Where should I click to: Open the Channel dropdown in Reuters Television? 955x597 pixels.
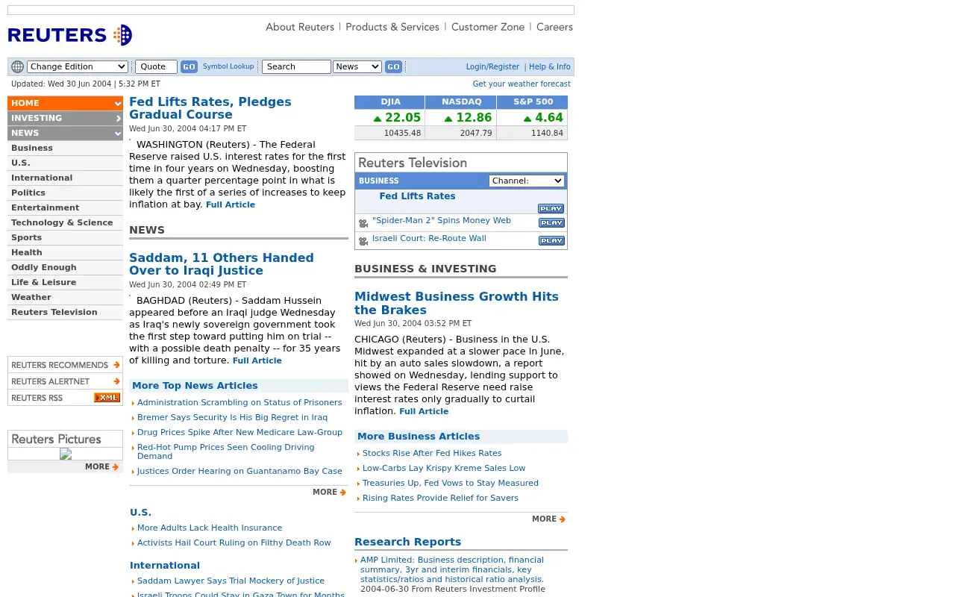coord(527,181)
